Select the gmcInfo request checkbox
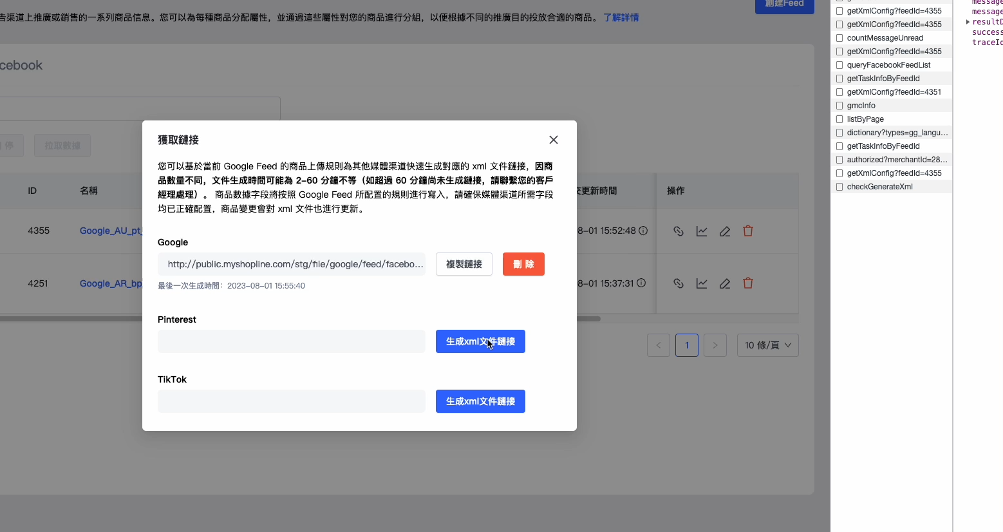This screenshot has height=532, width=1003. coord(839,106)
